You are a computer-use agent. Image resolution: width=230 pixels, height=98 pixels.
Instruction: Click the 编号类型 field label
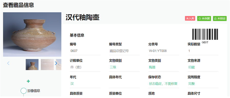click(x=116, y=44)
